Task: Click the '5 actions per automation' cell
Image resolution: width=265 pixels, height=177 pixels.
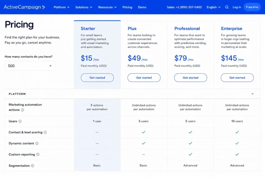Action: [97, 107]
